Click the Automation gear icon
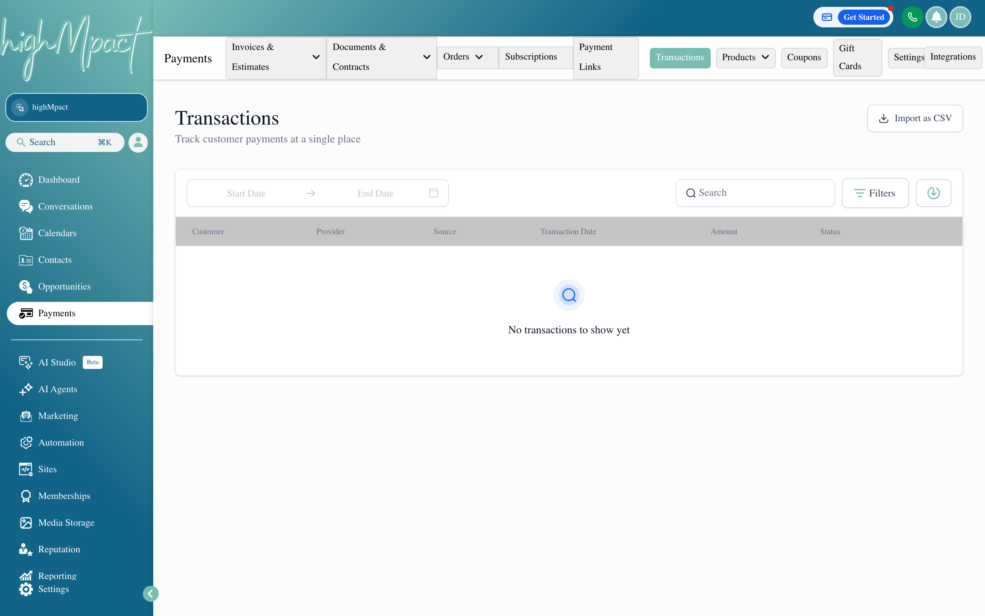985x616 pixels. click(x=26, y=442)
